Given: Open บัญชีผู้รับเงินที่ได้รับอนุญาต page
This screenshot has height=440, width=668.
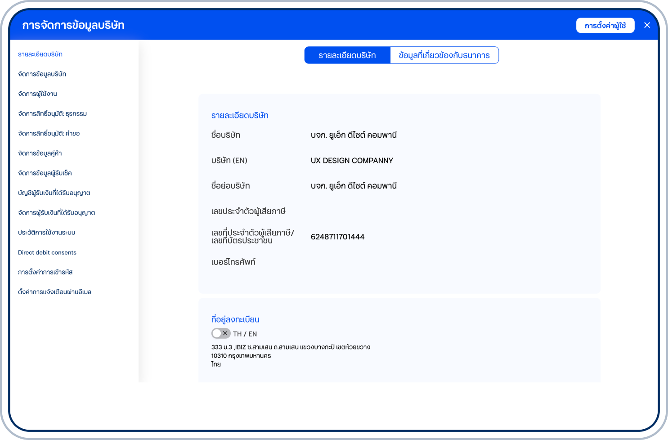Looking at the screenshot, I should click(54, 193).
